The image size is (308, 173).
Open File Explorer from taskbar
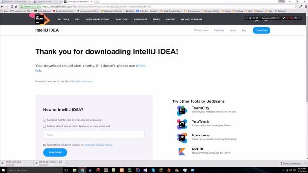[x=75, y=170]
